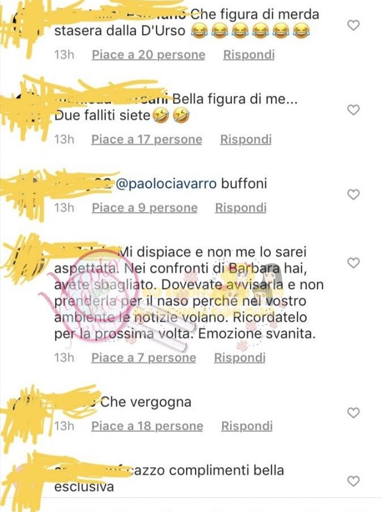Like the 'Che figura di merda' comment
Screen dimensions: 382x512
[353, 26]
